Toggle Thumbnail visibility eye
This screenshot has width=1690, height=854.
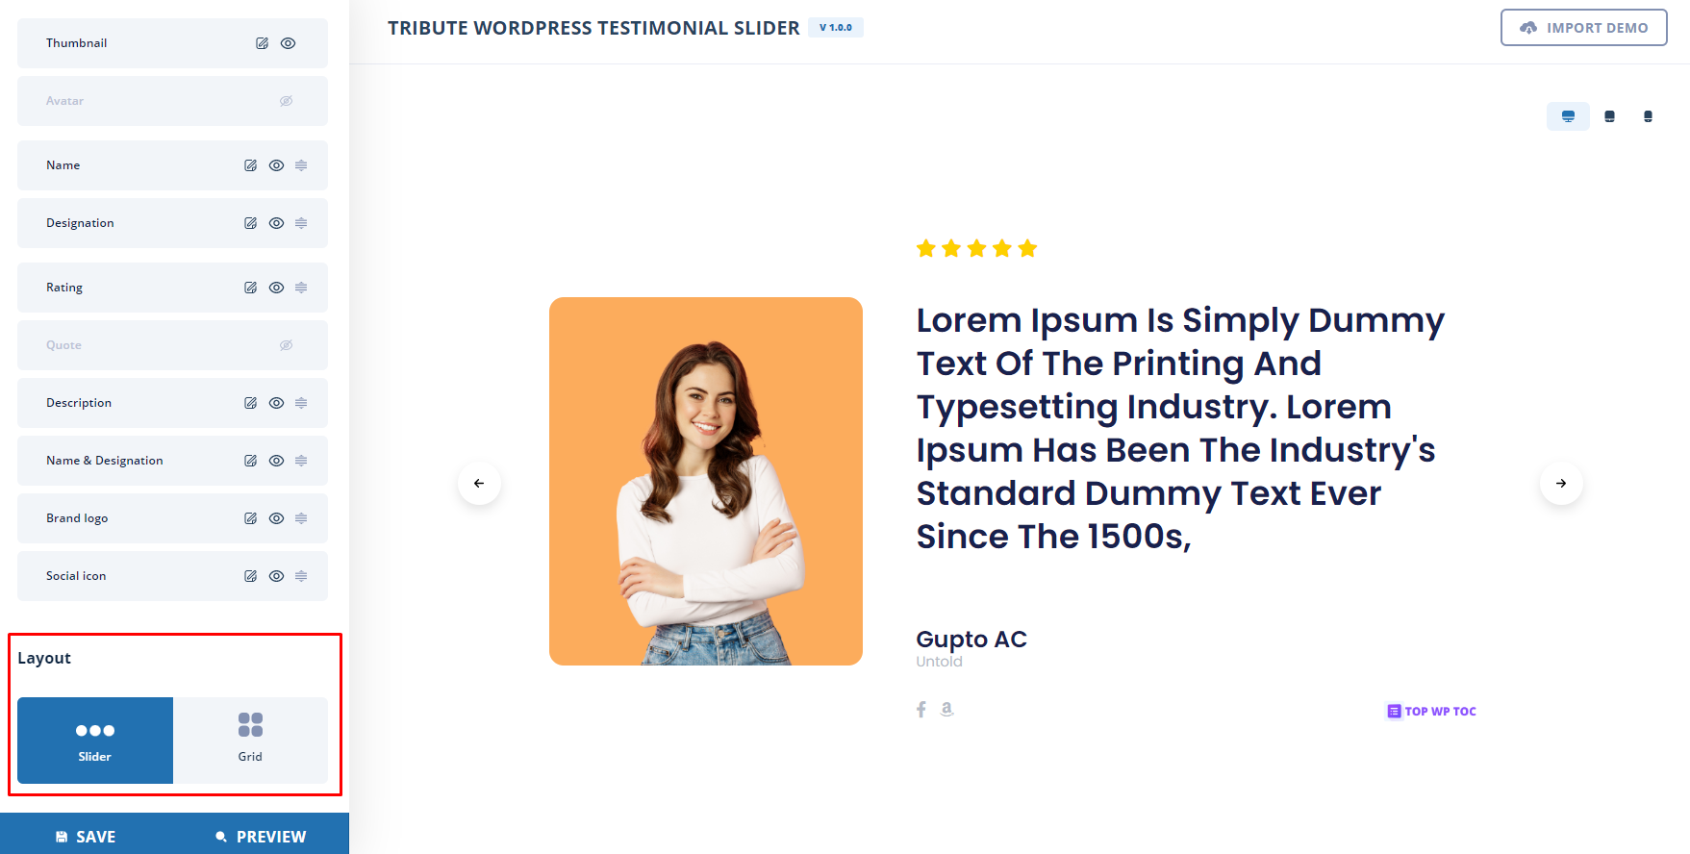(x=288, y=43)
